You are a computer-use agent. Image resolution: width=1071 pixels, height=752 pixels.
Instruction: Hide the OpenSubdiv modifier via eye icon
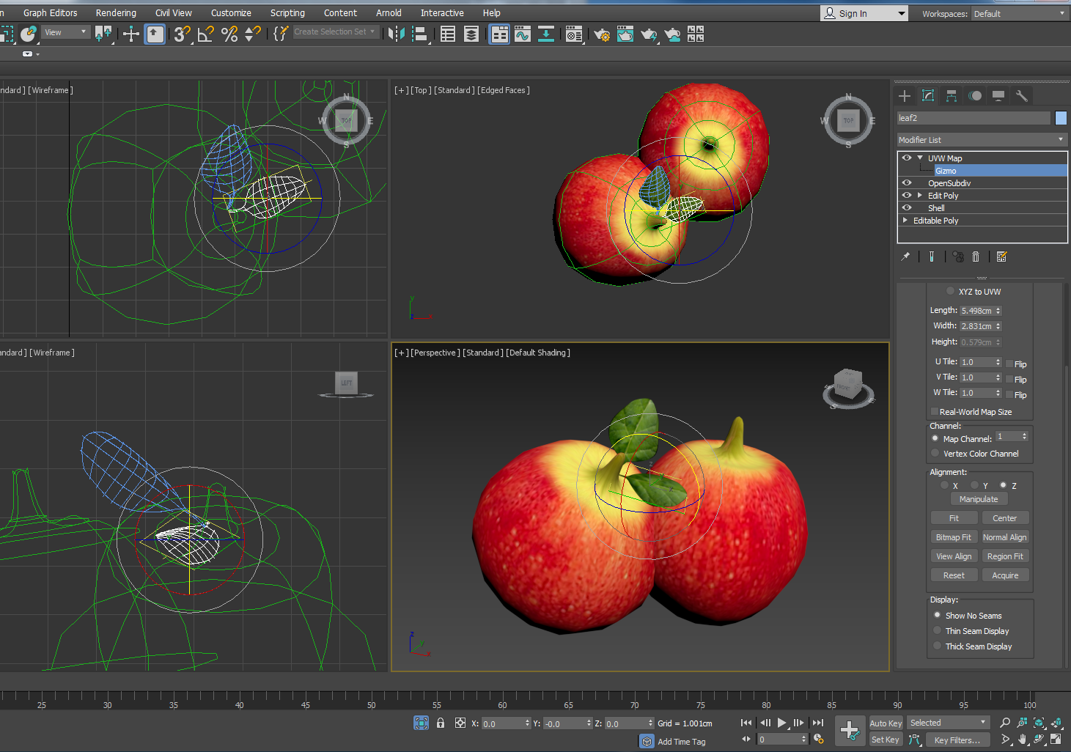click(907, 183)
